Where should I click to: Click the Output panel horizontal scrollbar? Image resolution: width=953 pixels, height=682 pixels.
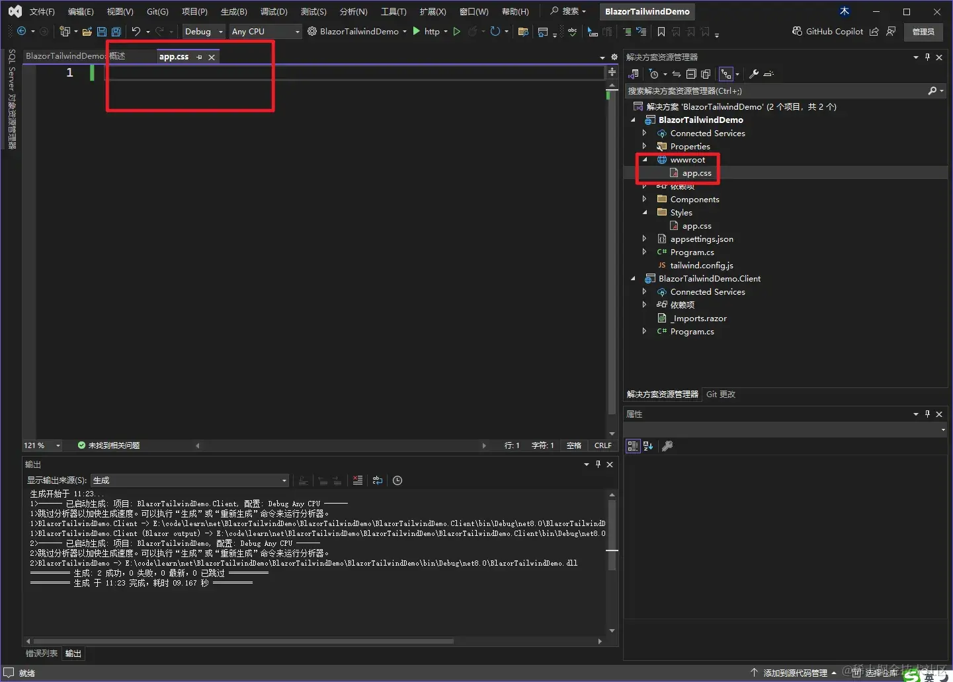[243, 641]
